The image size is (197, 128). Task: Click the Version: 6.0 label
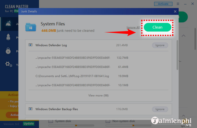(x=11, y=124)
